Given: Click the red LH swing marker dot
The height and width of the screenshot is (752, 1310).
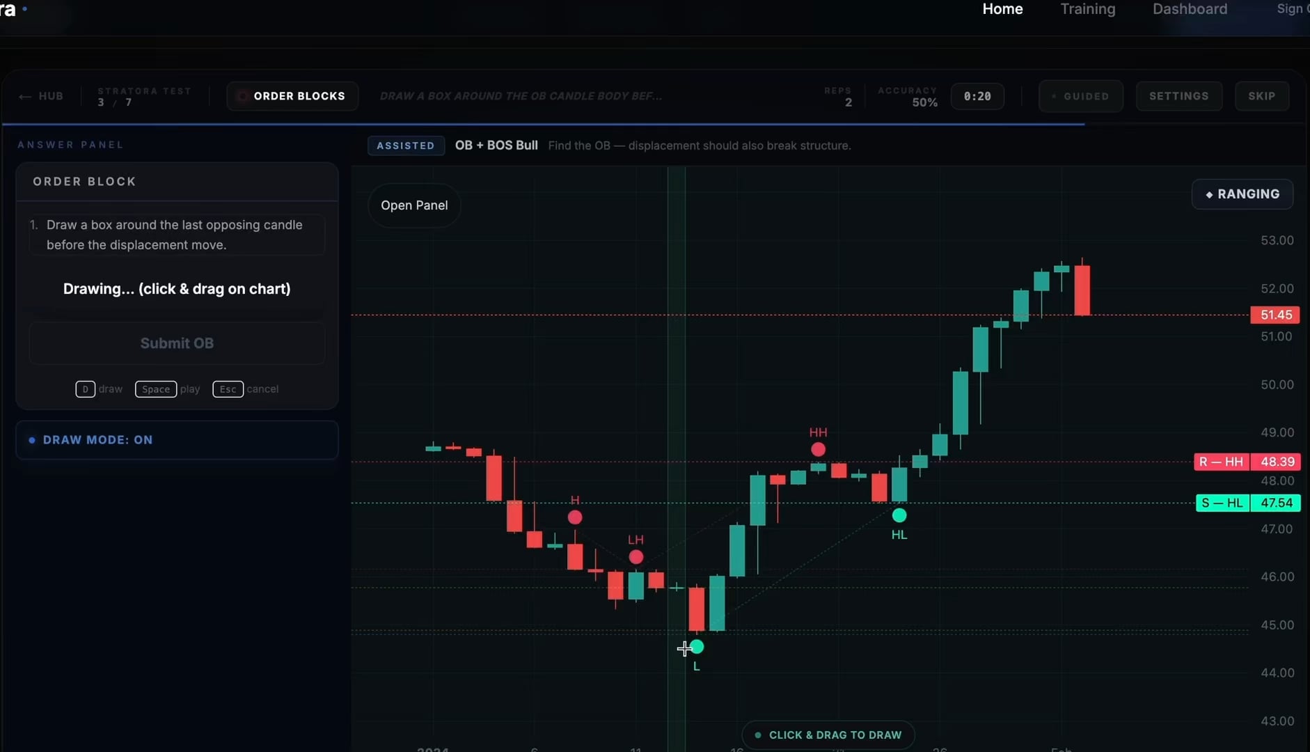Looking at the screenshot, I should (x=636, y=557).
